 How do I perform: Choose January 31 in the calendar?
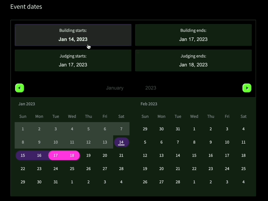click(x=56, y=182)
